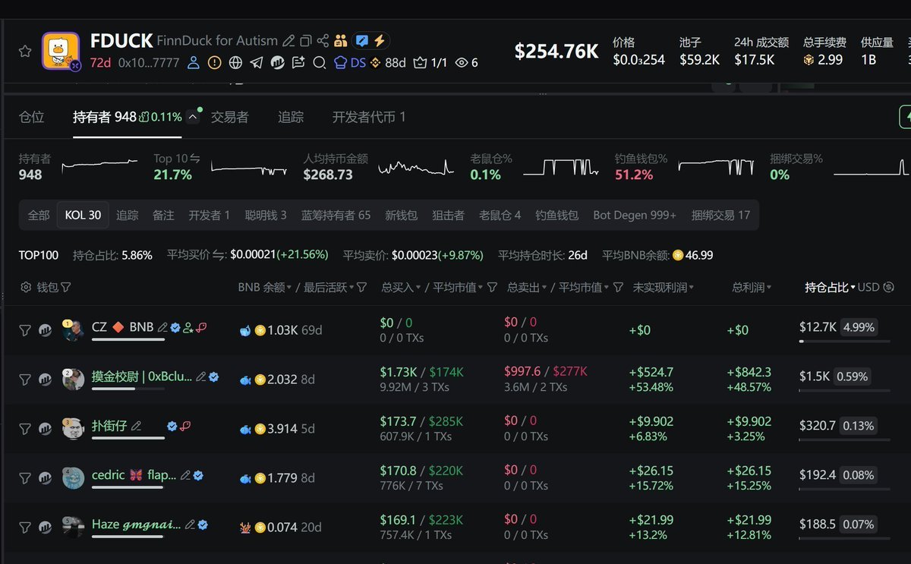Open the yellow community people icon
The image size is (911, 564).
click(341, 41)
